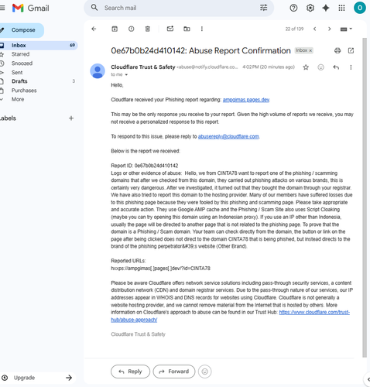Viewport: 370px width, 387px height.
Task: Click the search magnifier icon
Action: [x=94, y=8]
